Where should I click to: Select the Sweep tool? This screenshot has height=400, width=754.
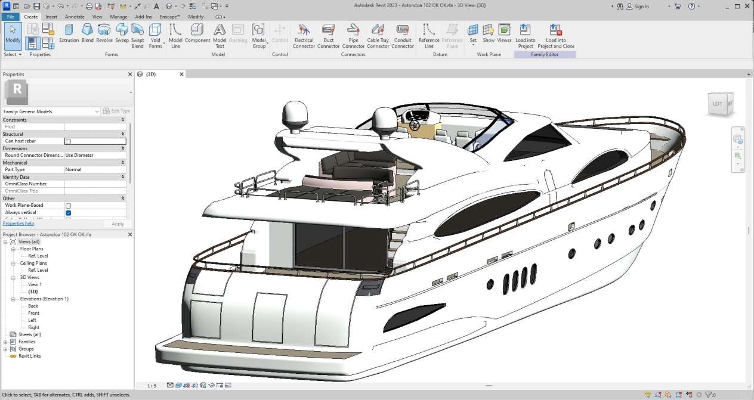click(x=122, y=33)
